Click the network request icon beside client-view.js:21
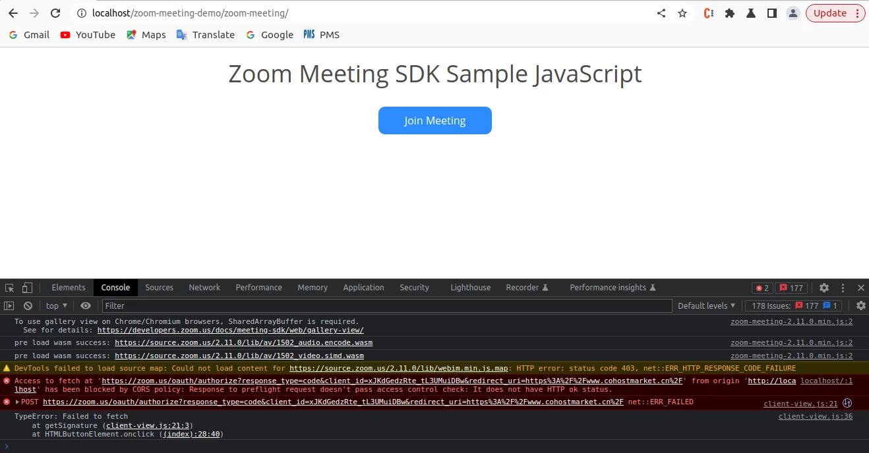This screenshot has width=869, height=453. (x=848, y=404)
